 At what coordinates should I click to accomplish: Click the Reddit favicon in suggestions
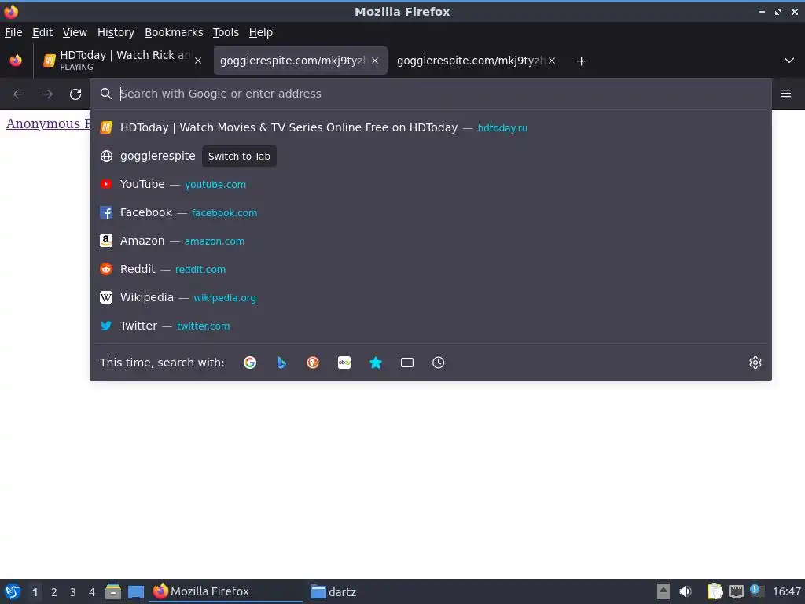106,269
